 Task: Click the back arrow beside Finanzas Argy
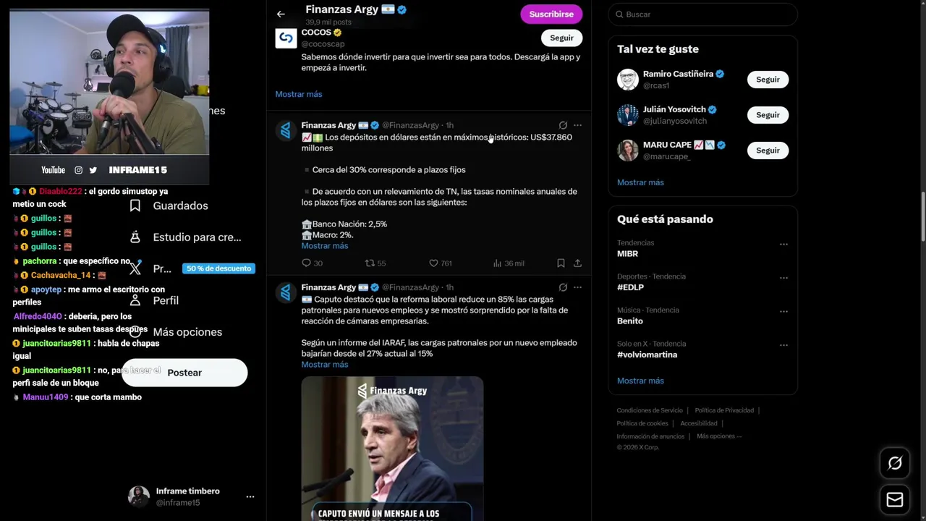click(281, 14)
